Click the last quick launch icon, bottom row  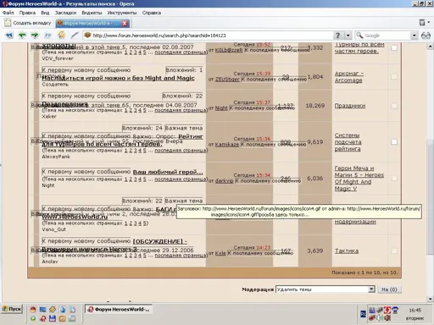(x=72, y=319)
